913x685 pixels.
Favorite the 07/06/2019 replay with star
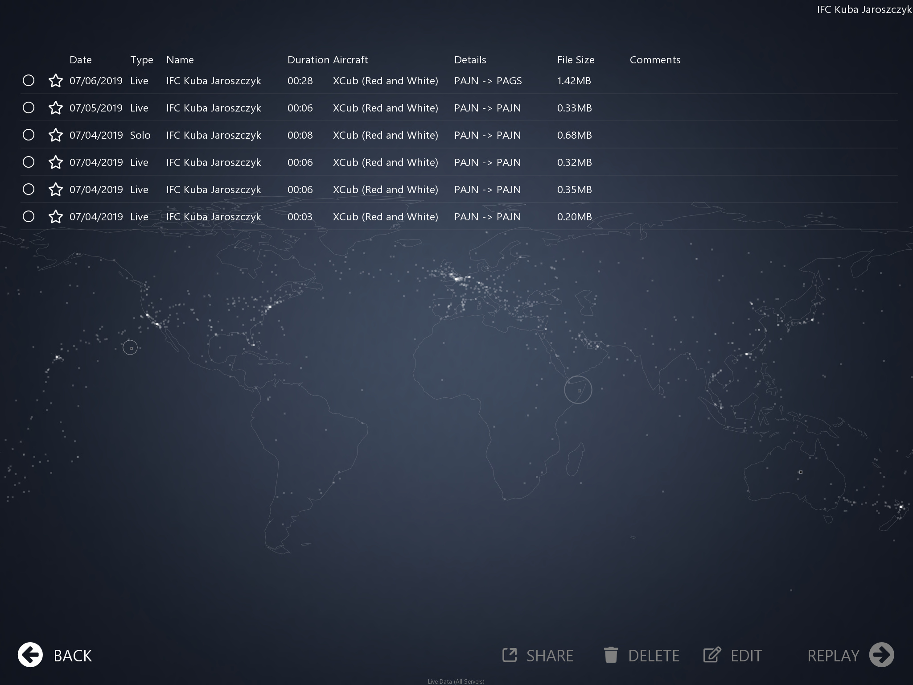click(56, 81)
